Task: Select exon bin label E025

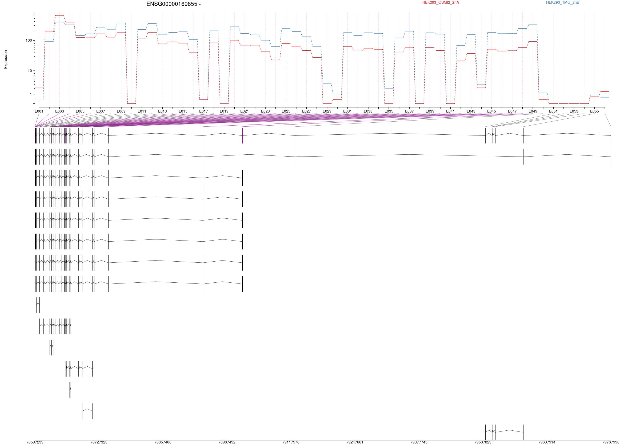Action: [x=286, y=111]
